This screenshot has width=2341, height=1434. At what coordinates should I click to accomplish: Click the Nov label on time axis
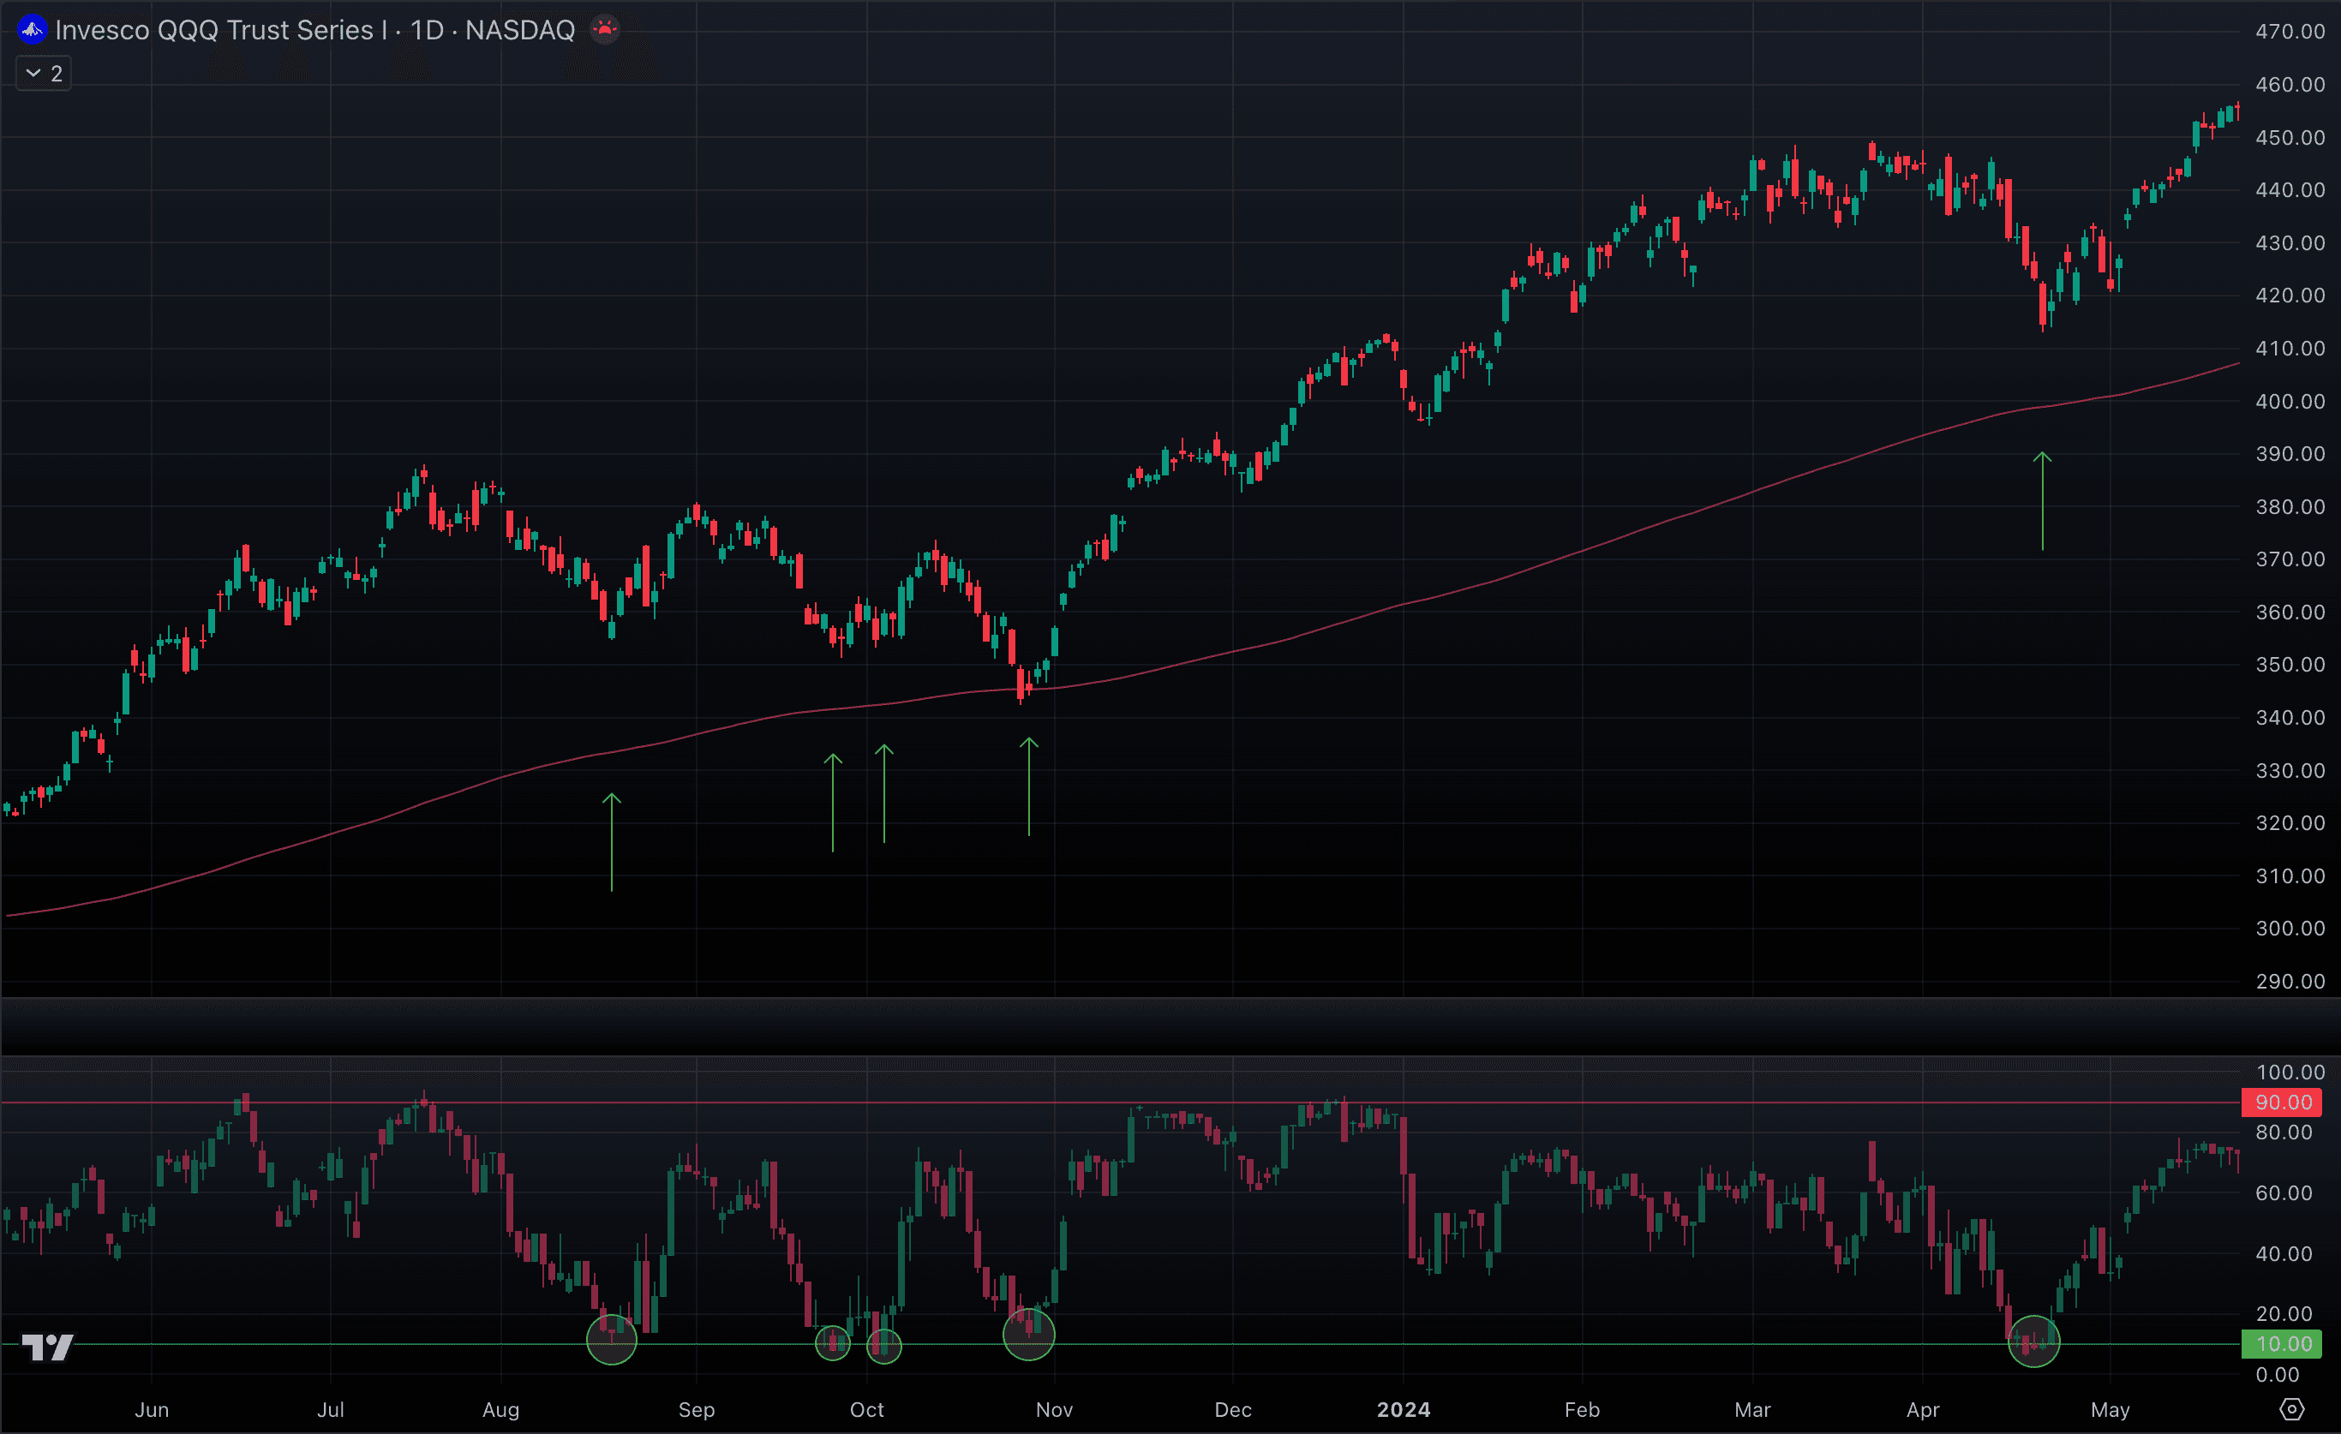1054,1409
